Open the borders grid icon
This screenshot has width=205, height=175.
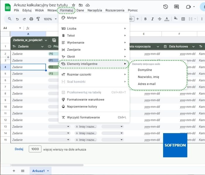(x=183, y=19)
